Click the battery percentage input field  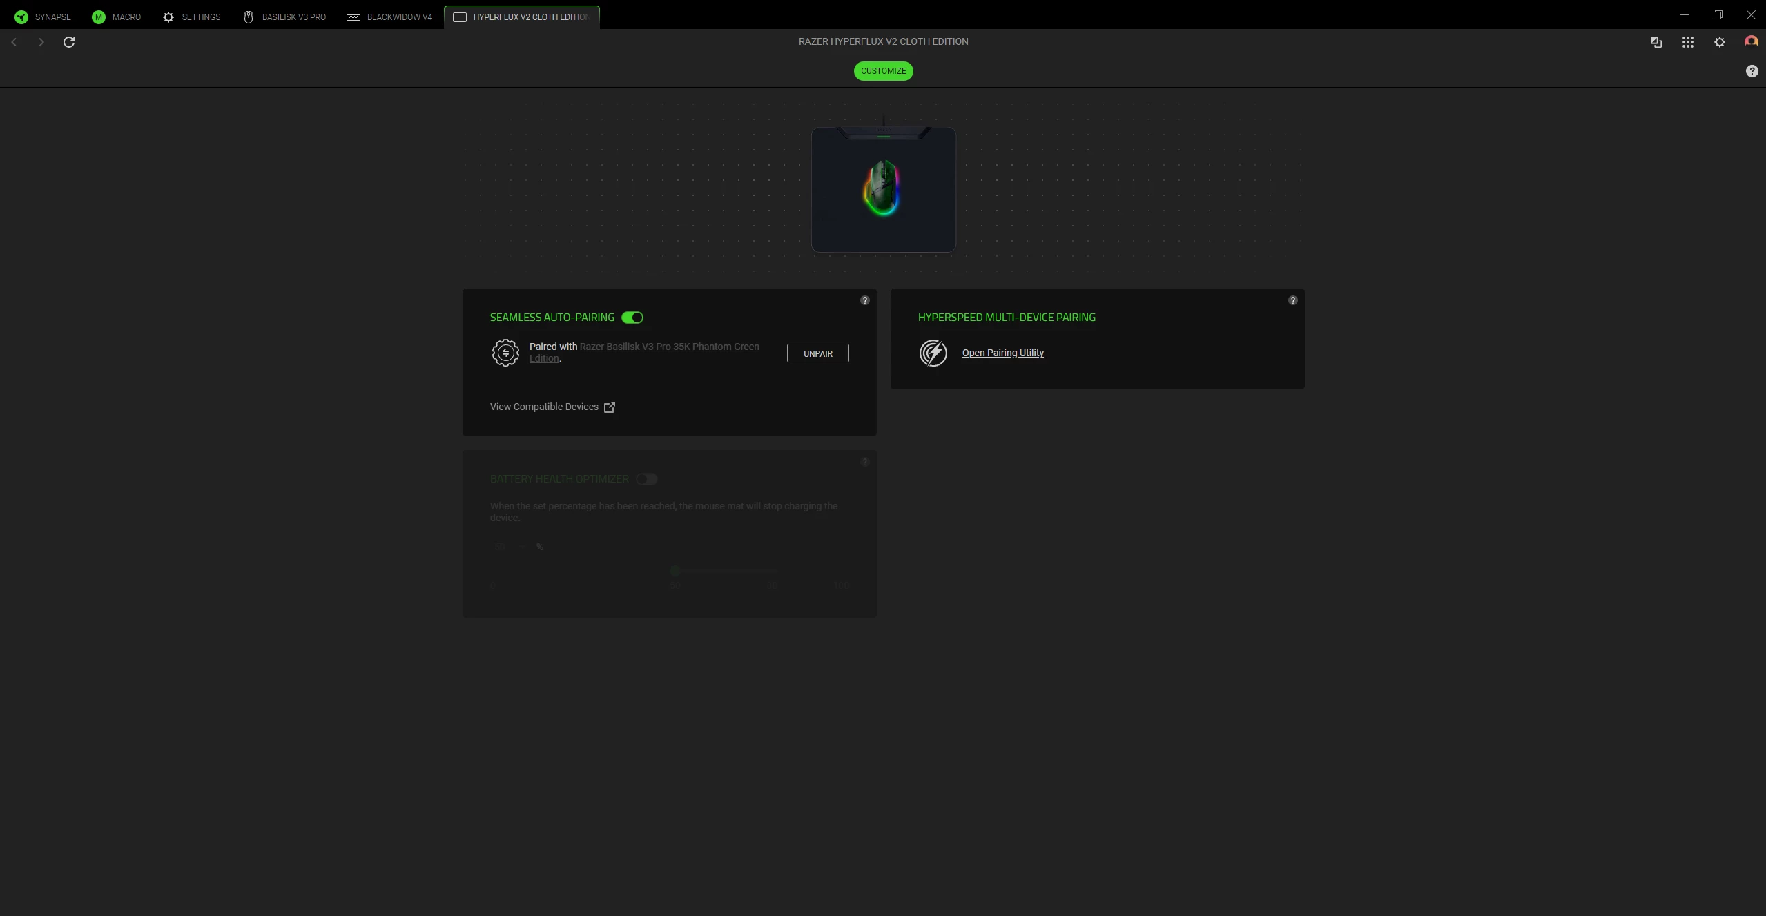point(508,547)
